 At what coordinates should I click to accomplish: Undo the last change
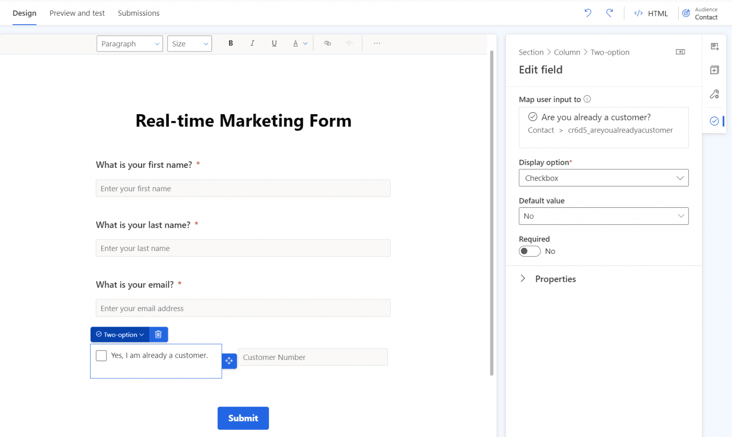coord(588,13)
